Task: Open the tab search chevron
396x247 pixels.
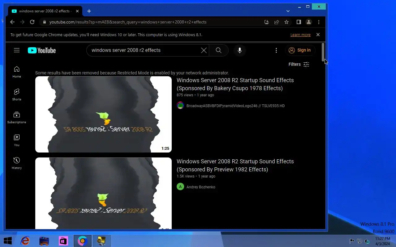Action: 288,11
